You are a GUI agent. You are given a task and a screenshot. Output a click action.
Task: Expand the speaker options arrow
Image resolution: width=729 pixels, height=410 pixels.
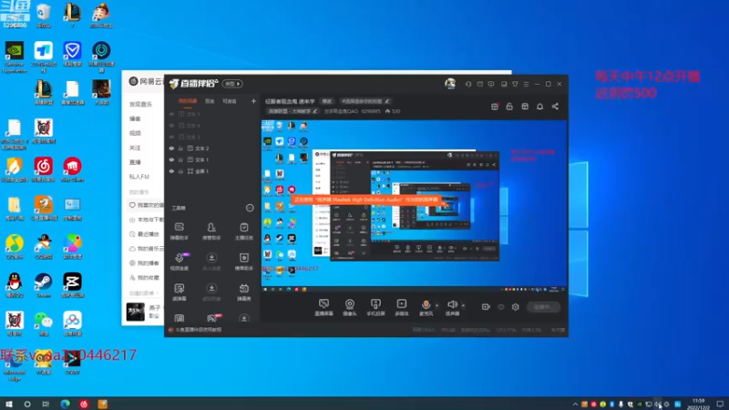tap(463, 305)
